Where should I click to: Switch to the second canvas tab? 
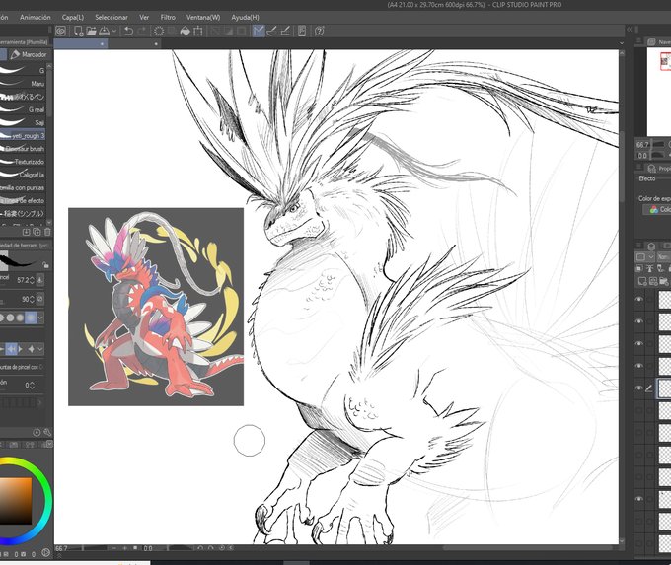[x=134, y=43]
